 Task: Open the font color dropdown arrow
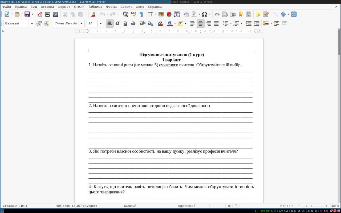[x=175, y=23]
